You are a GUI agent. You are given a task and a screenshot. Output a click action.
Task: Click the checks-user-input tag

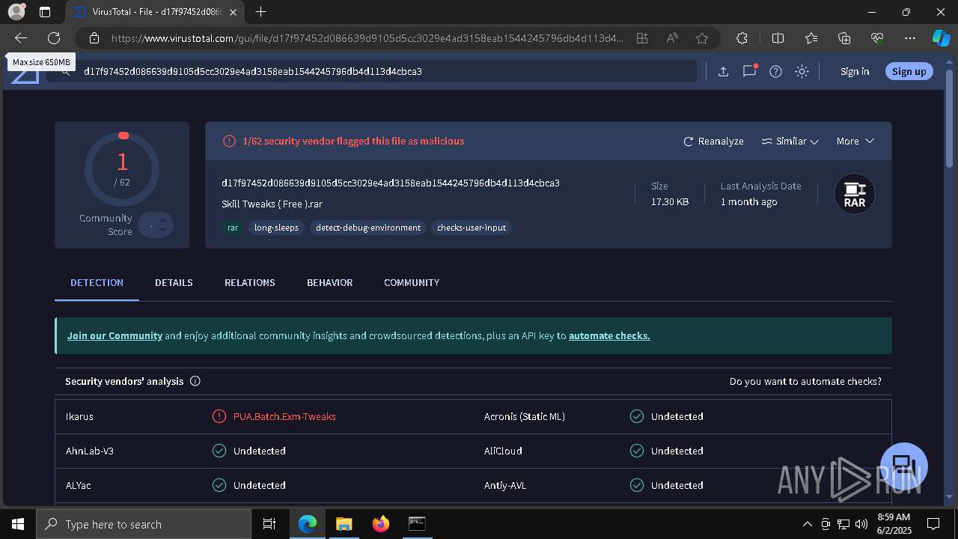point(472,228)
